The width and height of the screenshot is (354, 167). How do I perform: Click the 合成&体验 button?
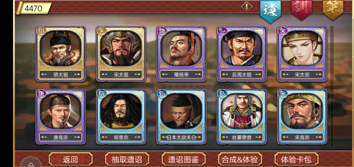[240, 159]
